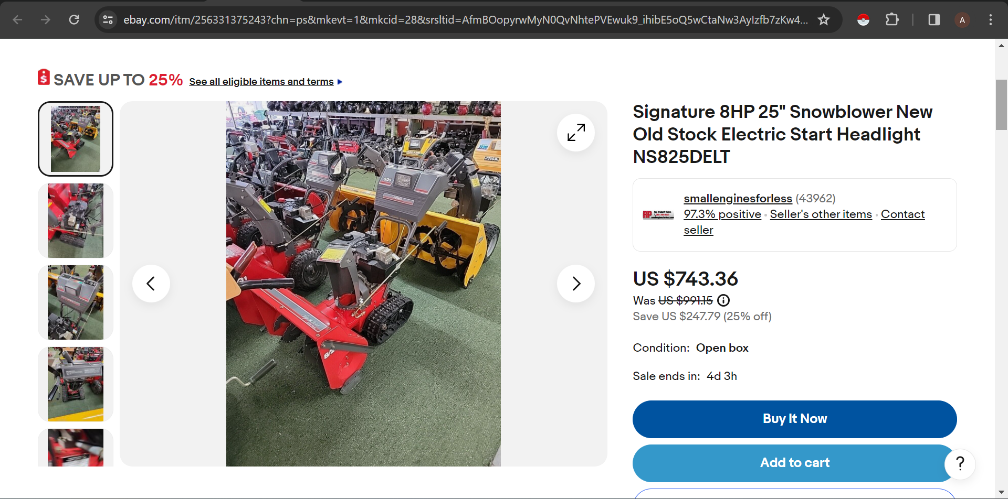Open the side panel icon in Chrome toolbar
1008x499 pixels.
coord(934,20)
